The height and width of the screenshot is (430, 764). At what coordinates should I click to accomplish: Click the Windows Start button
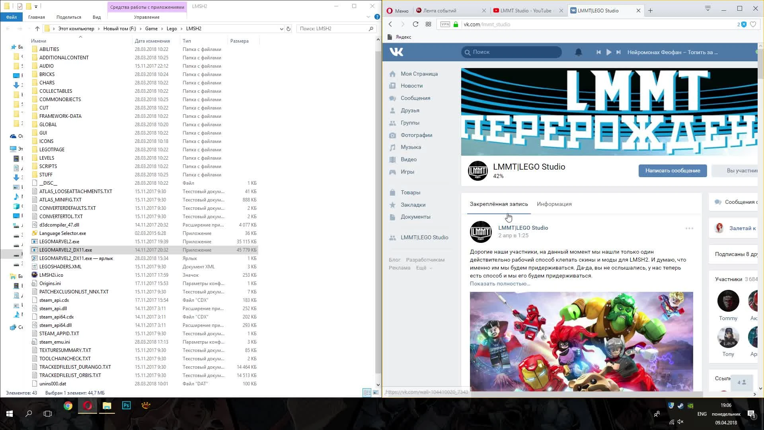[x=10, y=414]
